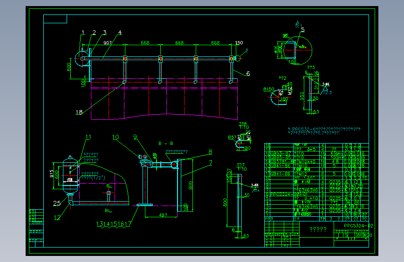This screenshot has width=404, height=262.
Task: Click the 'S' cell in the title block
Action: pos(346,235)
